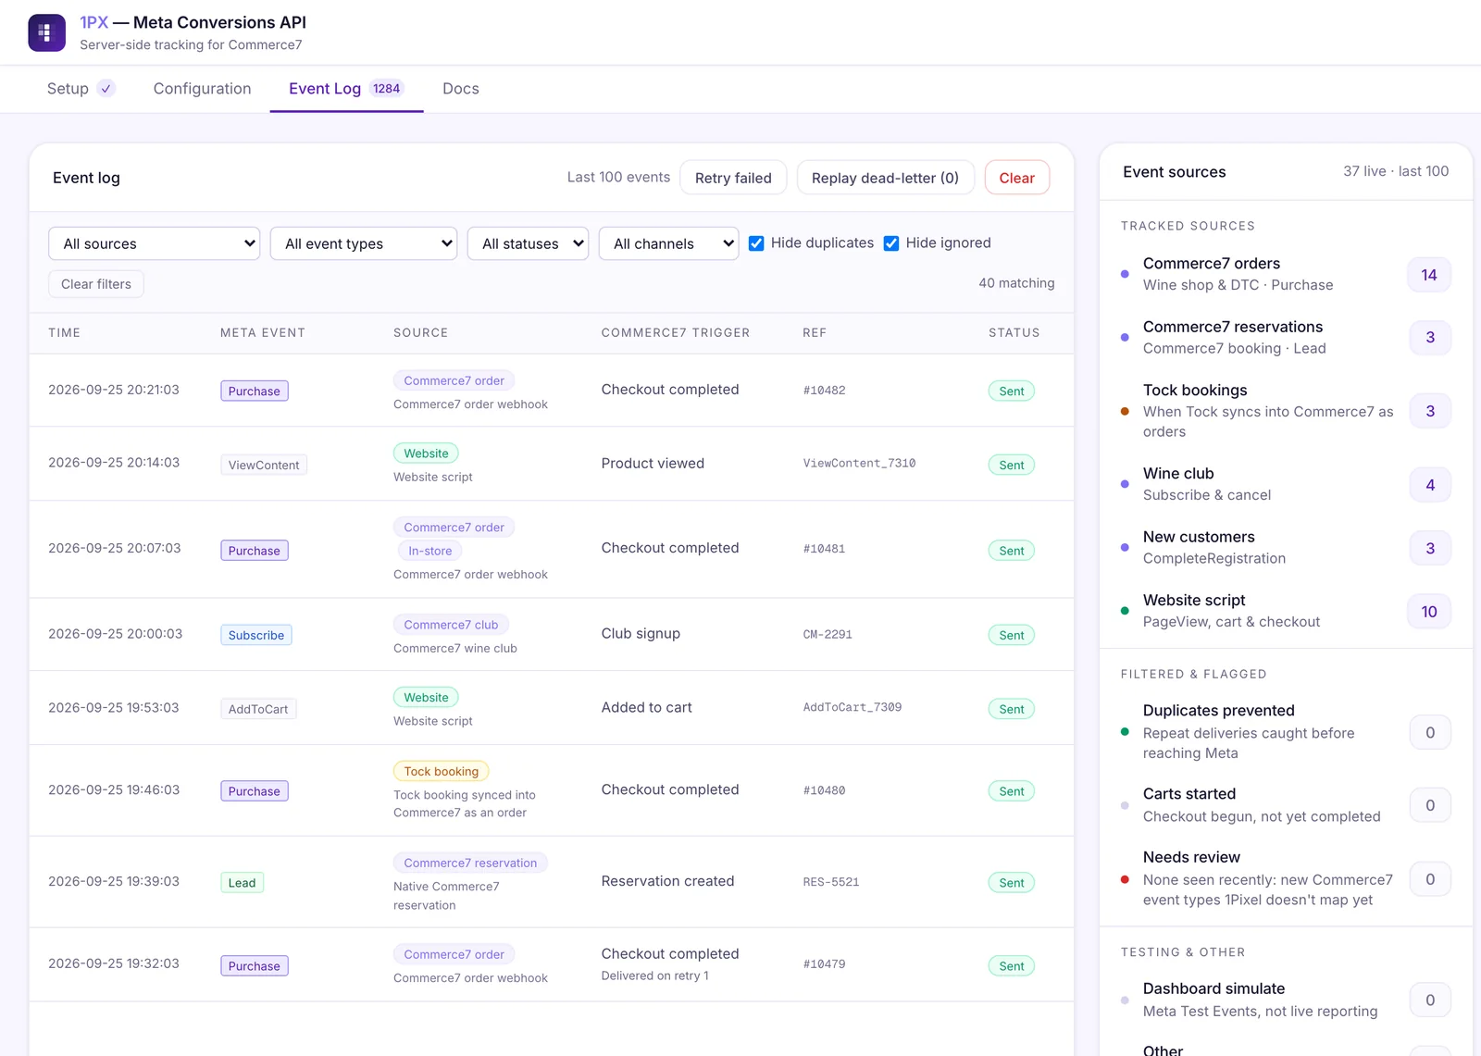Screen dimensions: 1481x1056
Task: Click the Subscribe event tag
Action: click(x=256, y=635)
